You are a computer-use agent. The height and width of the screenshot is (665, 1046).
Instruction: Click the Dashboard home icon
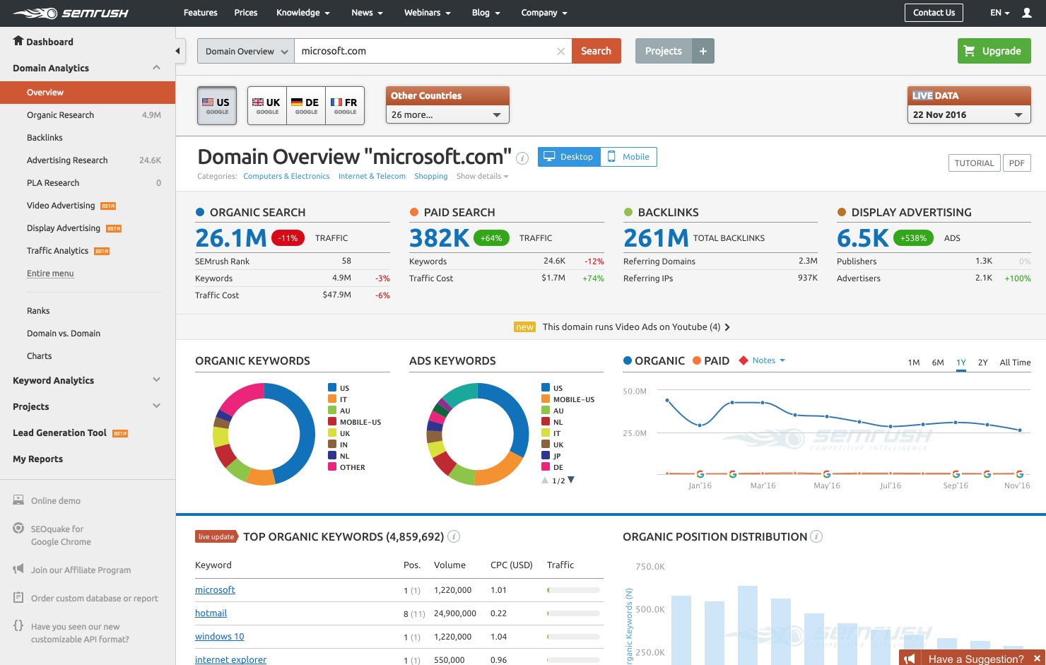18,41
